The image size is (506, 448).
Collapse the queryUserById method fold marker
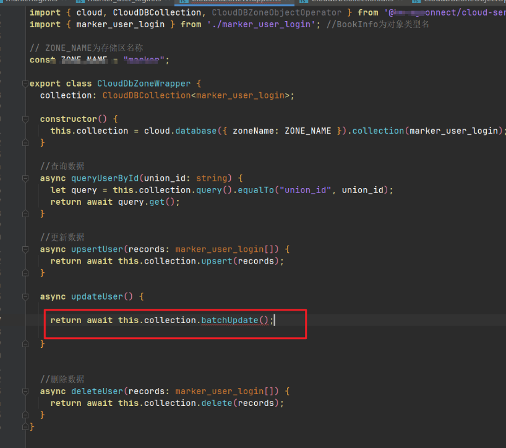pos(24,178)
